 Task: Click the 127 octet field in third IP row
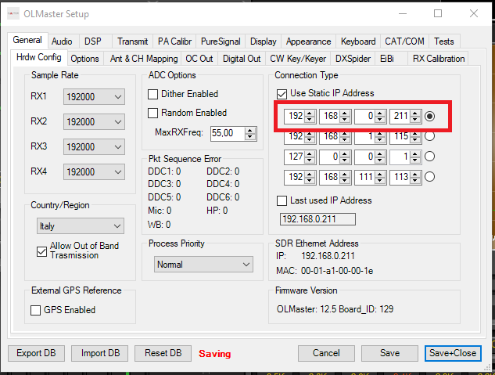coord(294,157)
